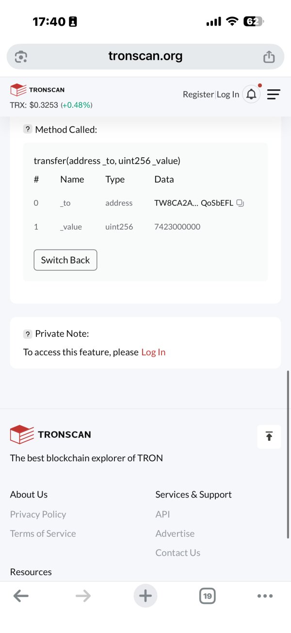Tap the browser share icon
Image resolution: width=291 pixels, height=633 pixels.
point(269,57)
